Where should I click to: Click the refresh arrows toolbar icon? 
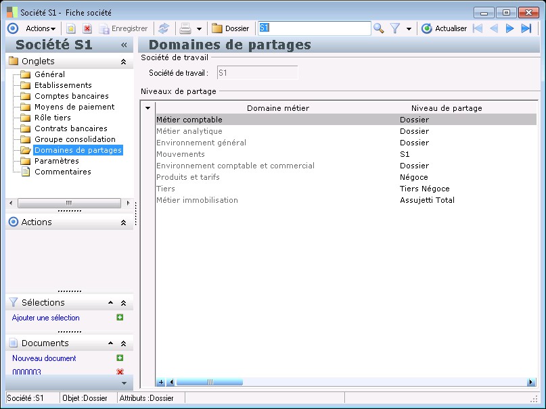[164, 28]
